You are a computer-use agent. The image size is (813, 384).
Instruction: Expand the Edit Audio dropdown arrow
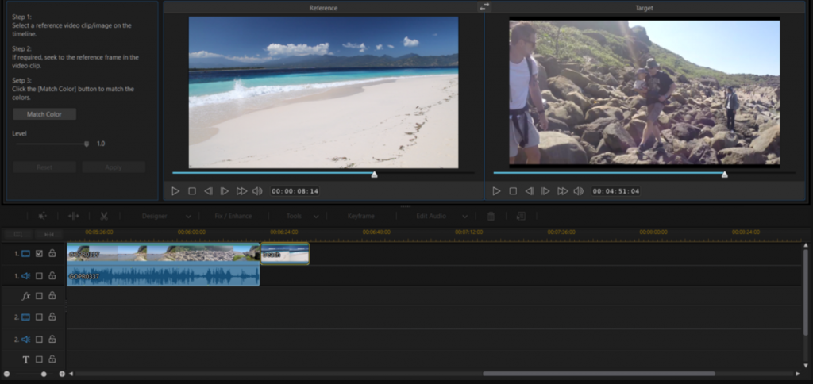coord(464,217)
